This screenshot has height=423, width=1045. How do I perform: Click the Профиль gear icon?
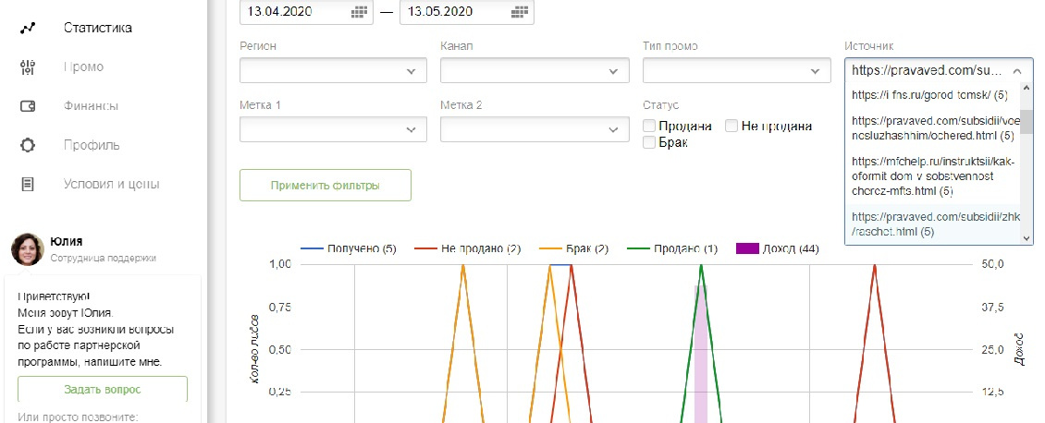pos(28,145)
